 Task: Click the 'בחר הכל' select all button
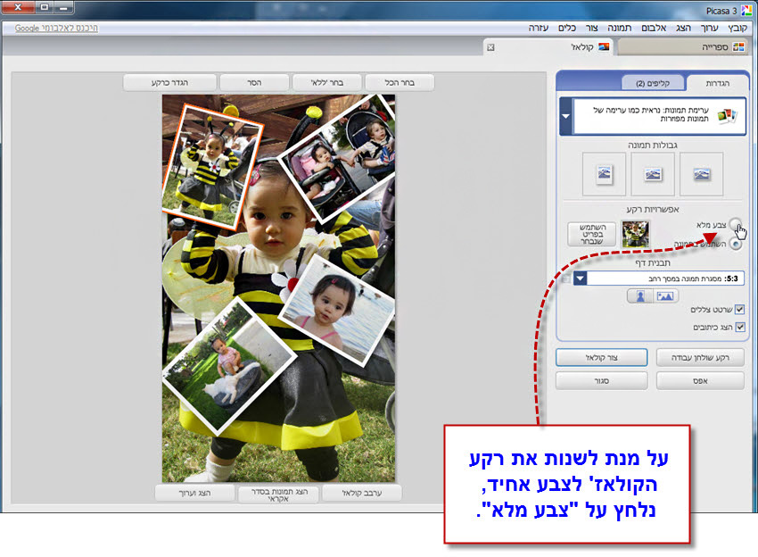pos(400,83)
